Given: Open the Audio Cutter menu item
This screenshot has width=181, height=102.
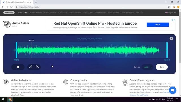Looking at the screenshot, I should tap(23, 13).
